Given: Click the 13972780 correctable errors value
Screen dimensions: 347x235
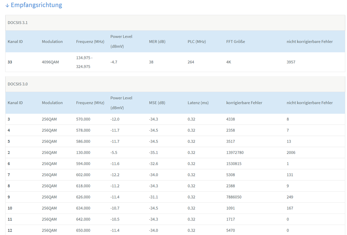Looking at the screenshot, I should coord(235,153).
